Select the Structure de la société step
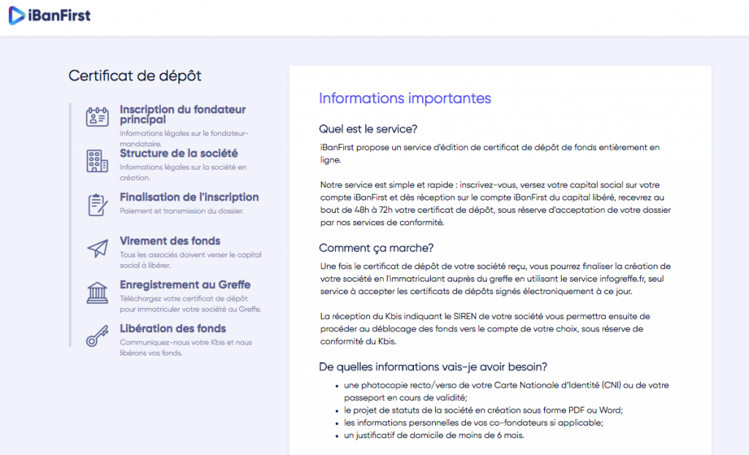 coord(178,154)
